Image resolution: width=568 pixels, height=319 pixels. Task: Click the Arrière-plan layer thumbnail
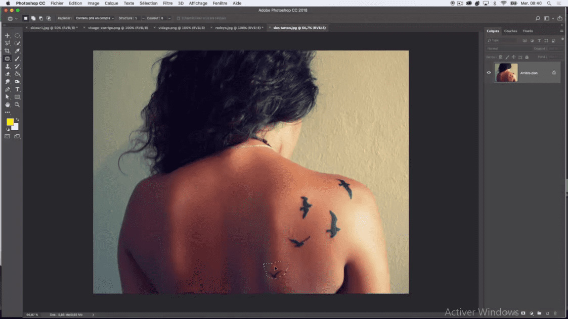506,73
